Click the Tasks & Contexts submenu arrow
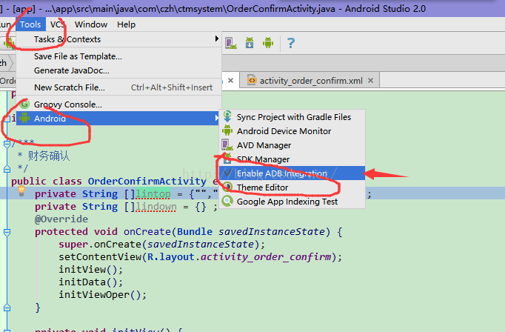Screen dimensions: 505x332 click(x=217, y=39)
